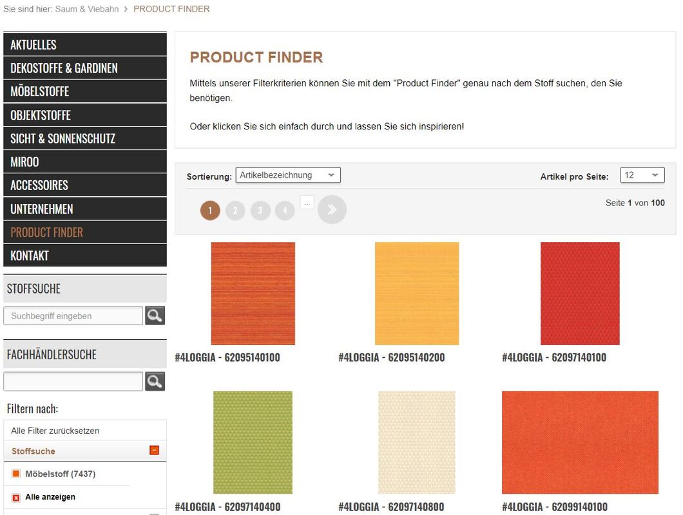Click Alle Filter zurücksetzen link

[55, 431]
